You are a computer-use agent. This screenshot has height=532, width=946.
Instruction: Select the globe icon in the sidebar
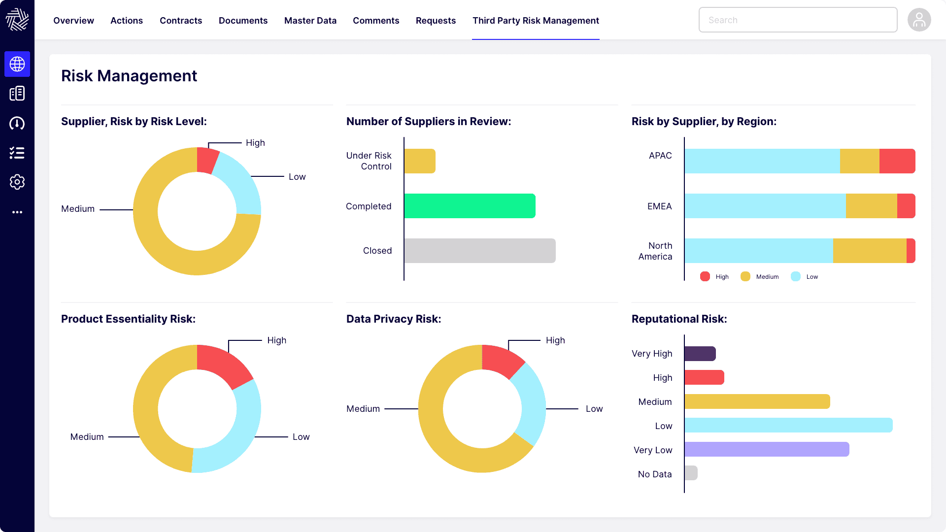point(17,64)
